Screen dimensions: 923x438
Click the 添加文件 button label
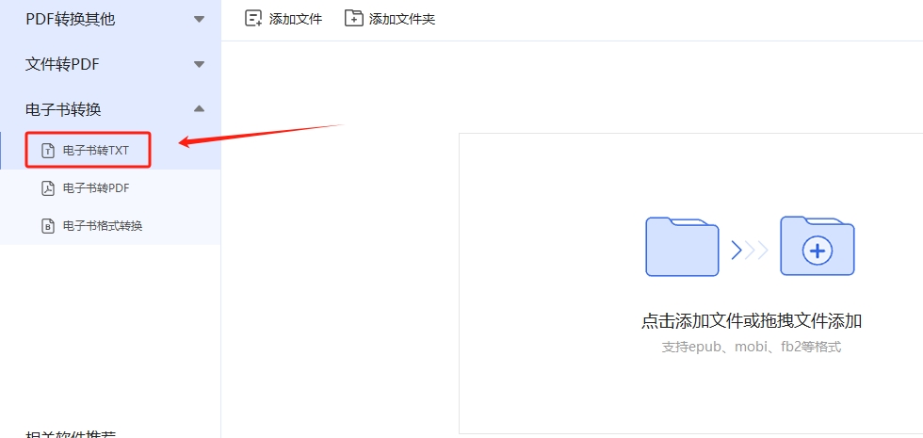(x=296, y=20)
